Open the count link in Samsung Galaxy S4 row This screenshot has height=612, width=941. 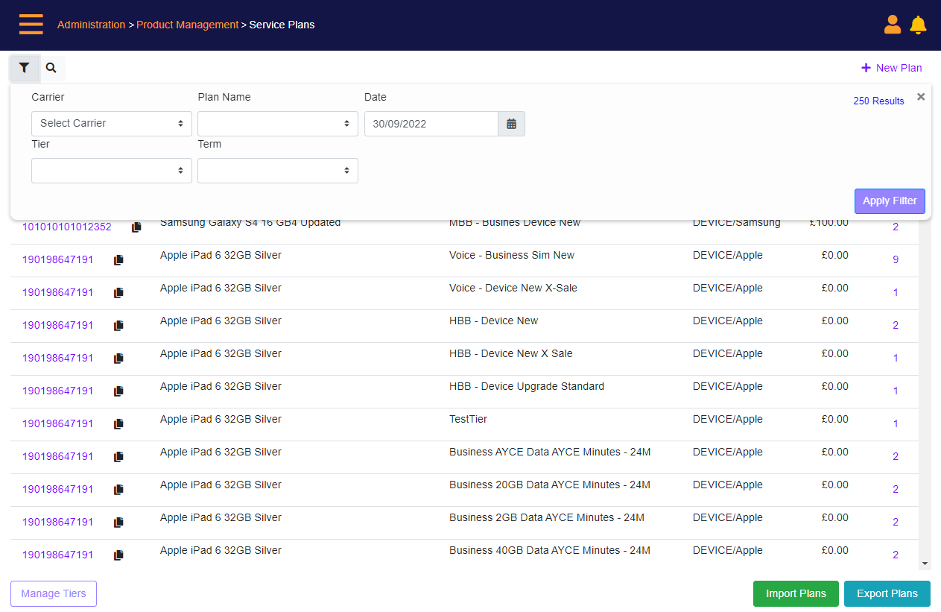tap(896, 227)
